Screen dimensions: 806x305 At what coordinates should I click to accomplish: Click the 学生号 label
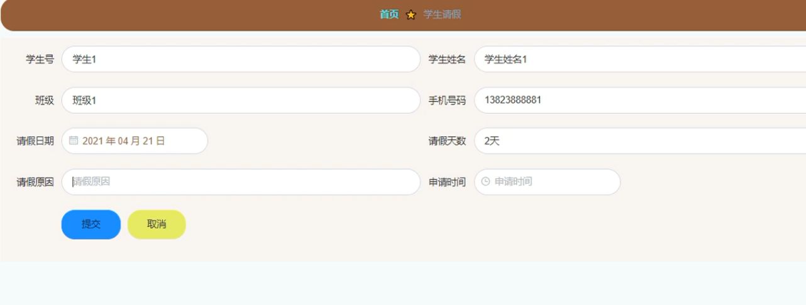point(40,59)
